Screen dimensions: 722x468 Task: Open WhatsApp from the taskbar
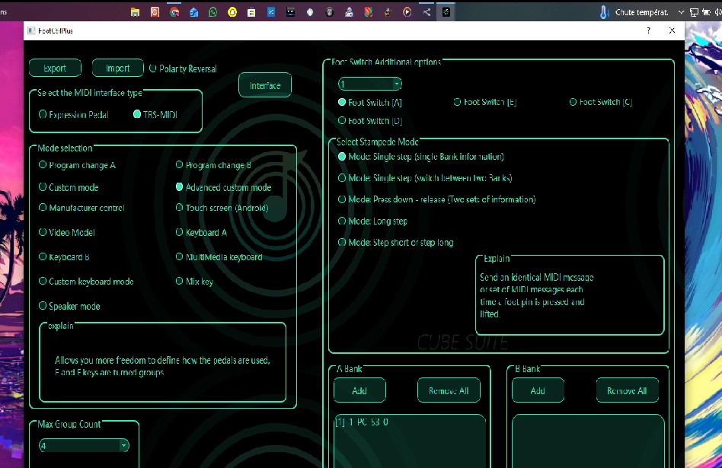212,12
